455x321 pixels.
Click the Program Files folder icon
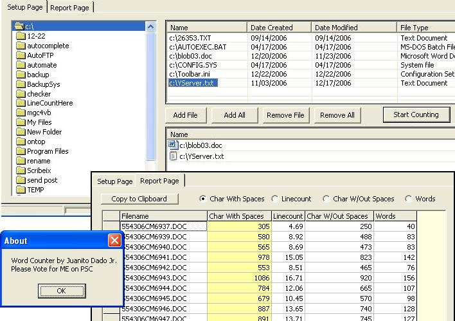click(21, 152)
